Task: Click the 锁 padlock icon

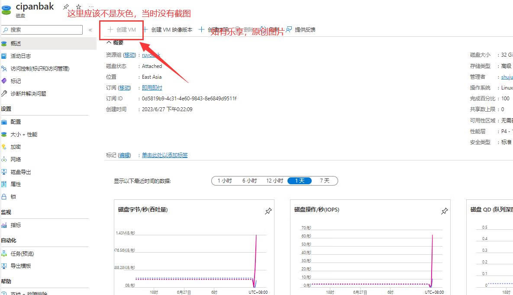Action: [x=4, y=196]
